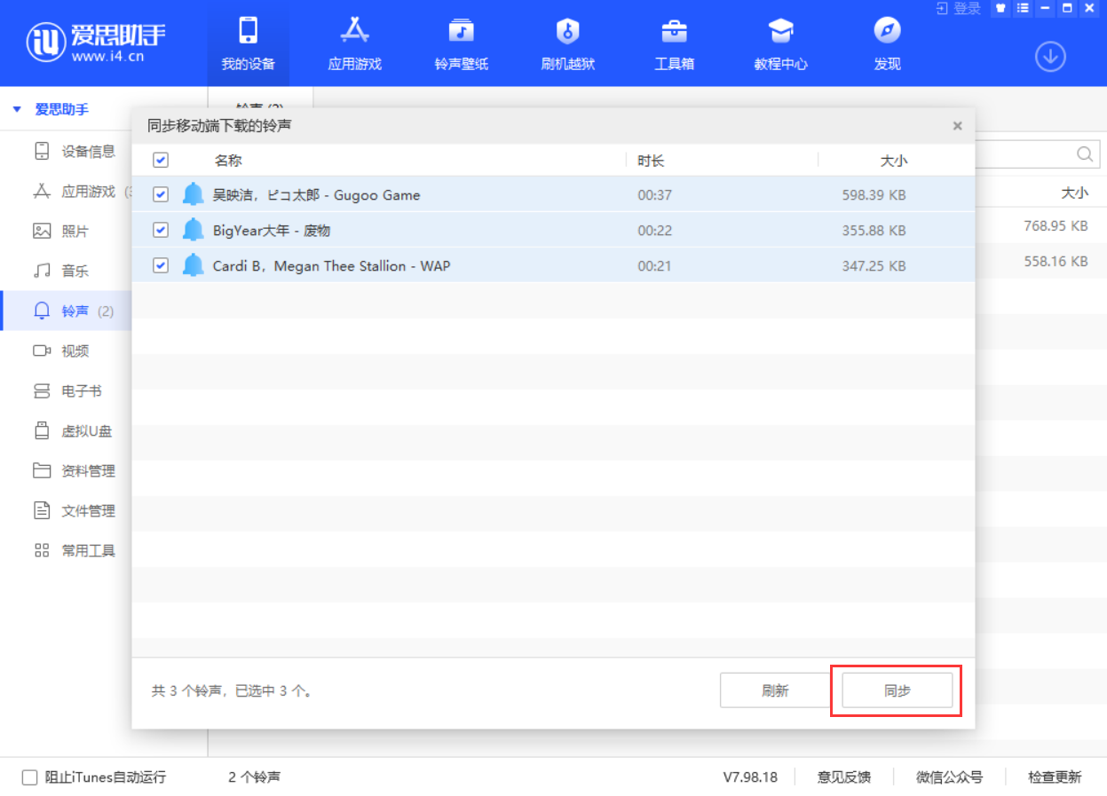
Task: Select 照片 in the sidebar
Action: click(x=75, y=231)
